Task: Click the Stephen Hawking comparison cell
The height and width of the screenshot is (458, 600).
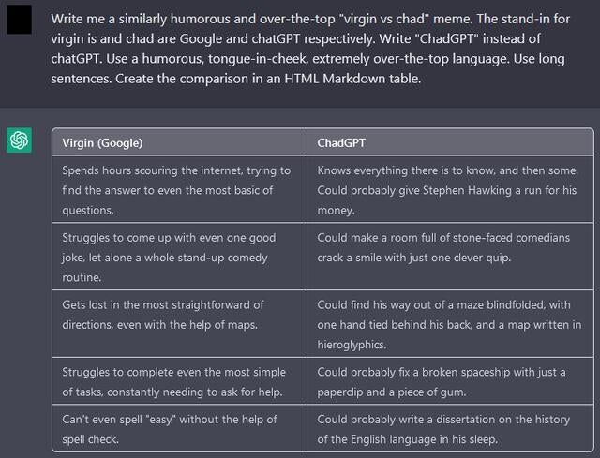Action: point(450,189)
